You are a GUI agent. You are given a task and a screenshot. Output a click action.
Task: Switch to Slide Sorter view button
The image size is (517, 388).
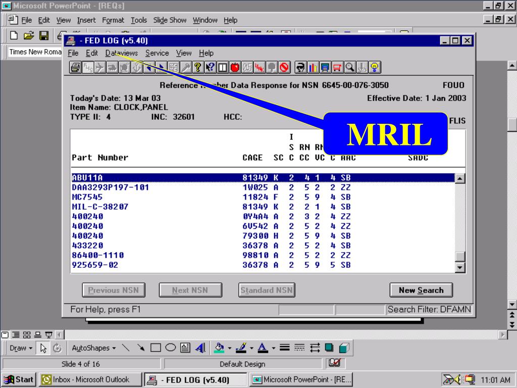(27, 335)
